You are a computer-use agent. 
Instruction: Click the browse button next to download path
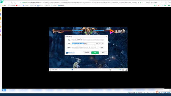pyautogui.click(x=102, y=47)
